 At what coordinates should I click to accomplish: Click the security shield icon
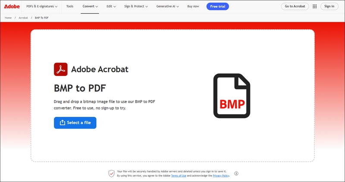pos(112,173)
